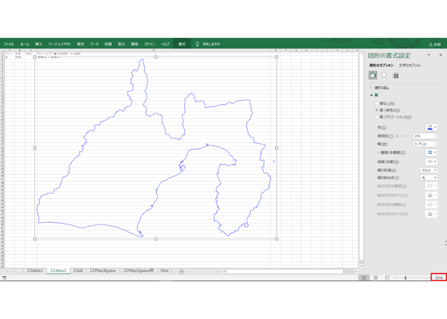Image resolution: width=447 pixels, height=319 pixels.
Task: Open the line color 色(C) picker
Action: tap(431, 127)
